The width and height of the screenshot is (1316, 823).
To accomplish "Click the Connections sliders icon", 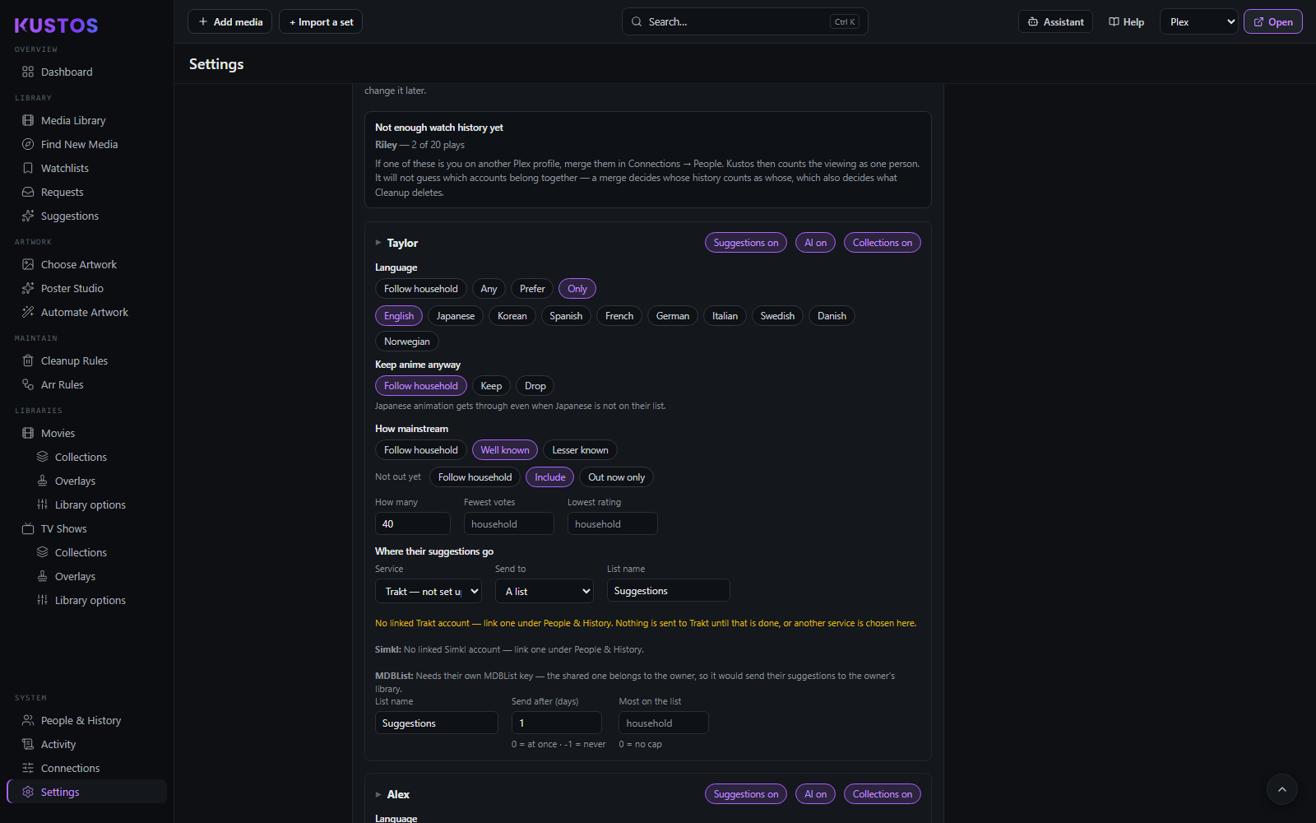I will [x=28, y=768].
